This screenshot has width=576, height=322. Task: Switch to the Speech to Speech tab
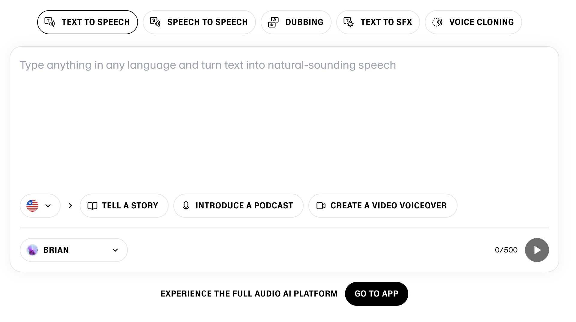[199, 22]
